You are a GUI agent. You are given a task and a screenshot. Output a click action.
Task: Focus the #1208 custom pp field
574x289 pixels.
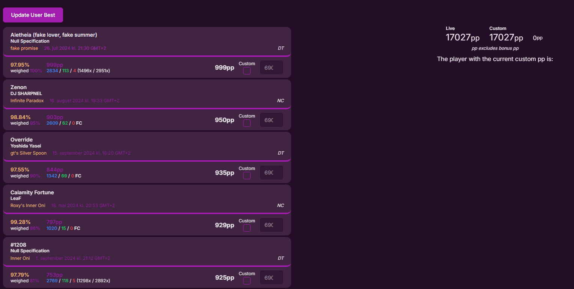click(271, 278)
